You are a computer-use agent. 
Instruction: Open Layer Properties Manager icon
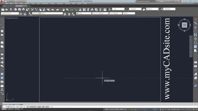click(30, 14)
